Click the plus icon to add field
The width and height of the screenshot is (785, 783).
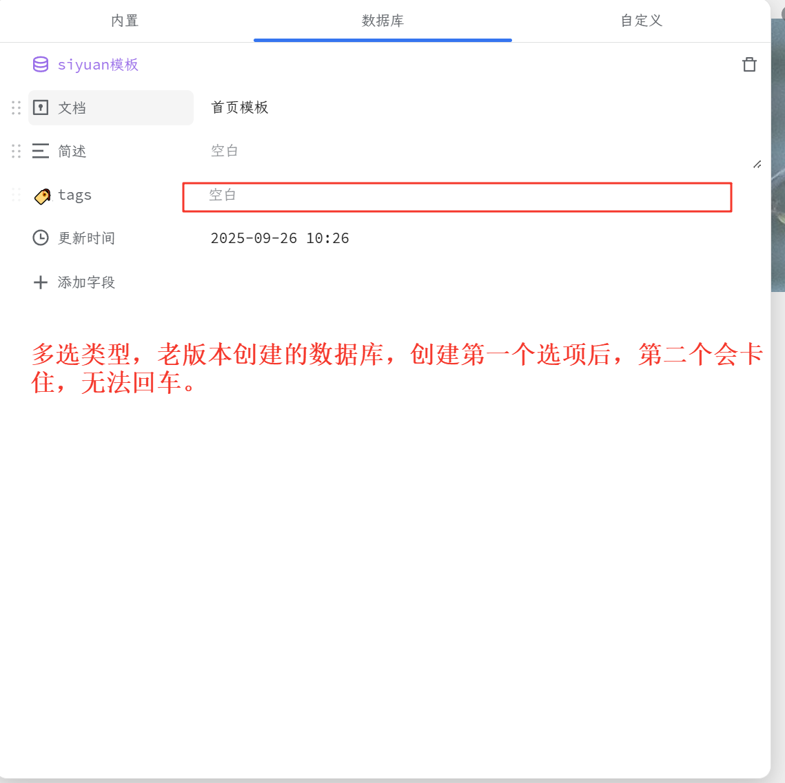point(41,282)
